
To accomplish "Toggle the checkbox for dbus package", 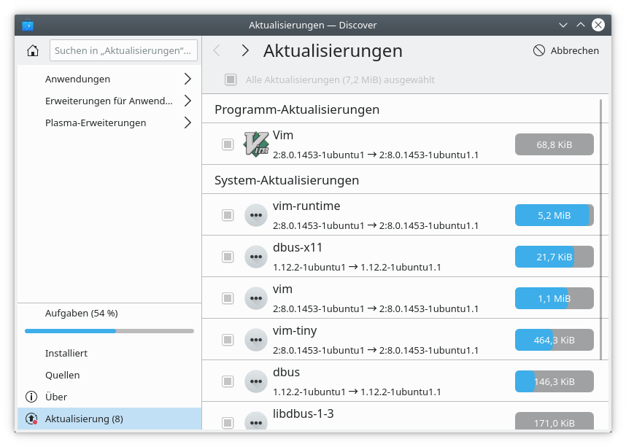I will tap(228, 381).
